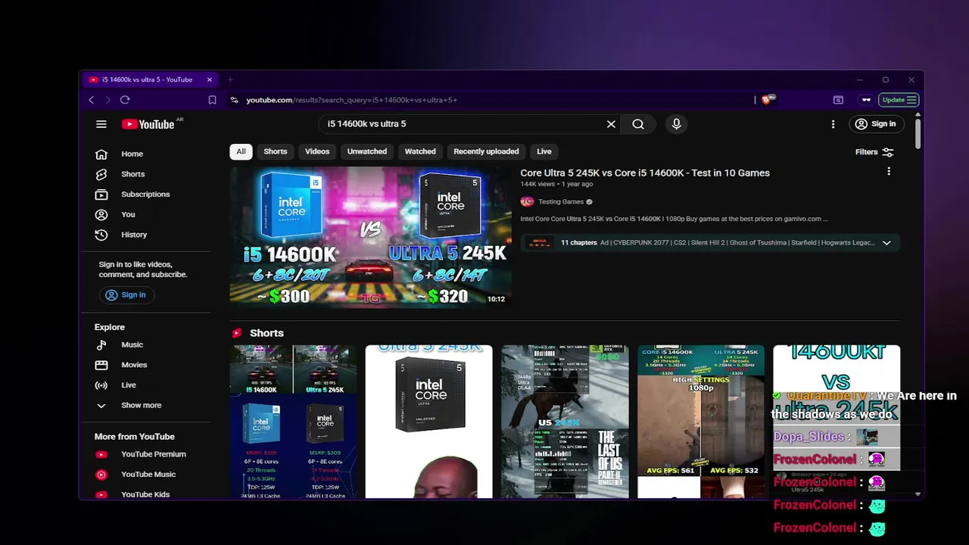Viewport: 969px width, 545px height.
Task: Click the Shorts section heading
Action: [x=266, y=333]
